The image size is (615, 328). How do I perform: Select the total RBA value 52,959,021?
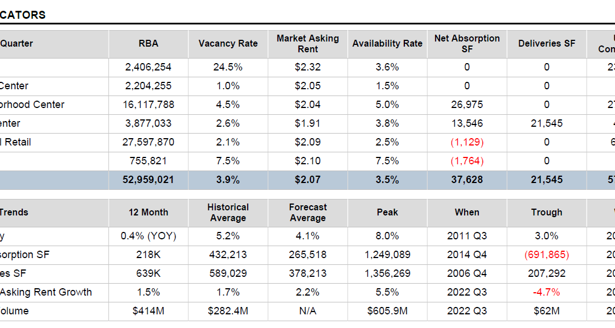point(148,180)
